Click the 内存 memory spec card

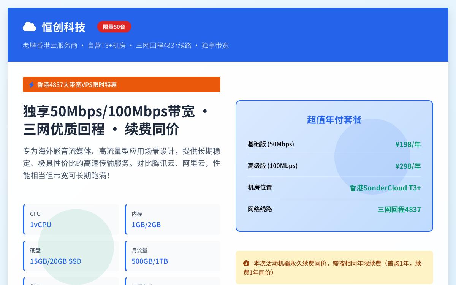coord(173,219)
